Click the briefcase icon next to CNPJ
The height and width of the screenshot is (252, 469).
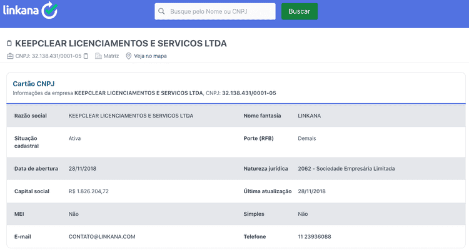click(10, 56)
